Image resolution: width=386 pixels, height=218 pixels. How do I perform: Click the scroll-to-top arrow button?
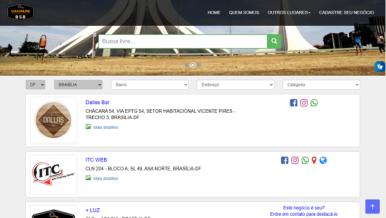tap(372, 207)
